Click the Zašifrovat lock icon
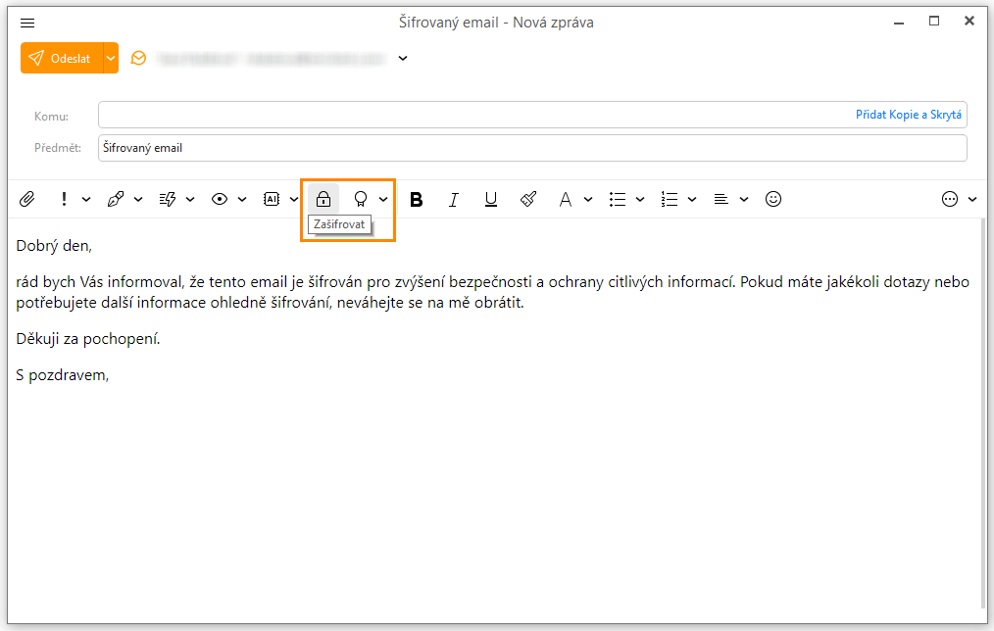 pos(323,199)
